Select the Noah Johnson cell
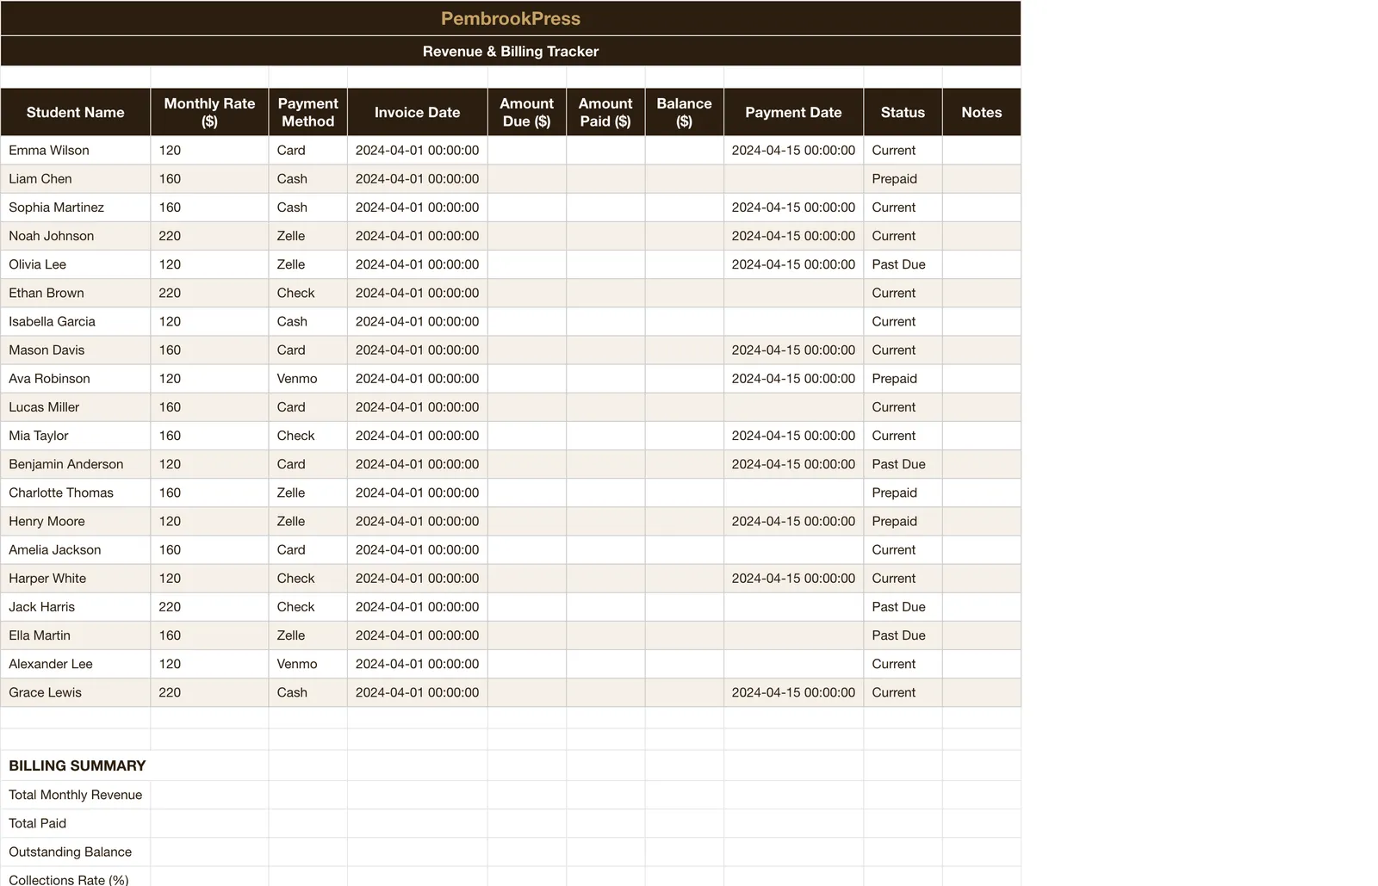The width and height of the screenshot is (1378, 886). [x=76, y=235]
